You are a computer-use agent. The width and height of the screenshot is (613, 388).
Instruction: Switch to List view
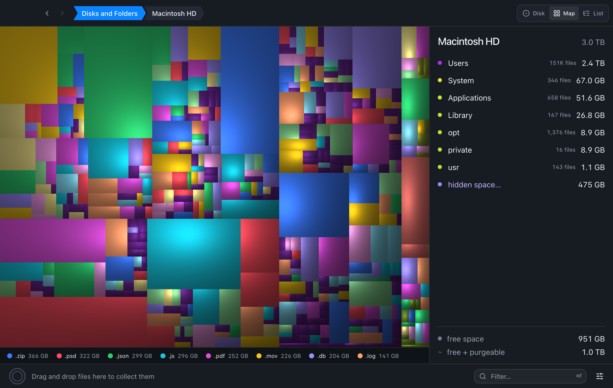[x=593, y=13]
